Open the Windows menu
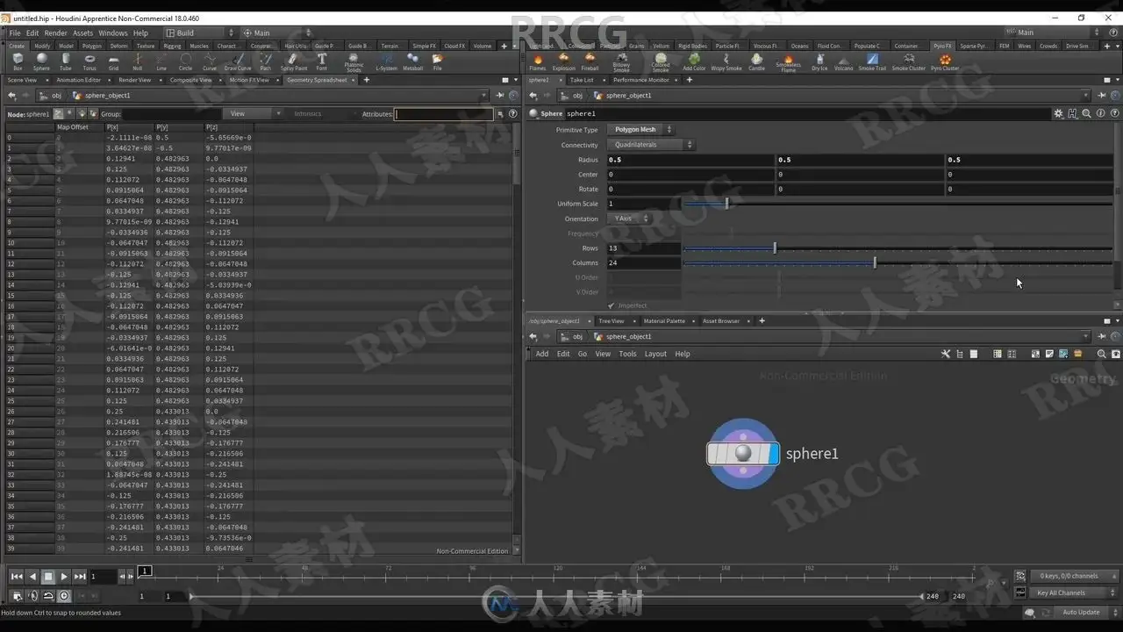The width and height of the screenshot is (1123, 632). click(113, 33)
